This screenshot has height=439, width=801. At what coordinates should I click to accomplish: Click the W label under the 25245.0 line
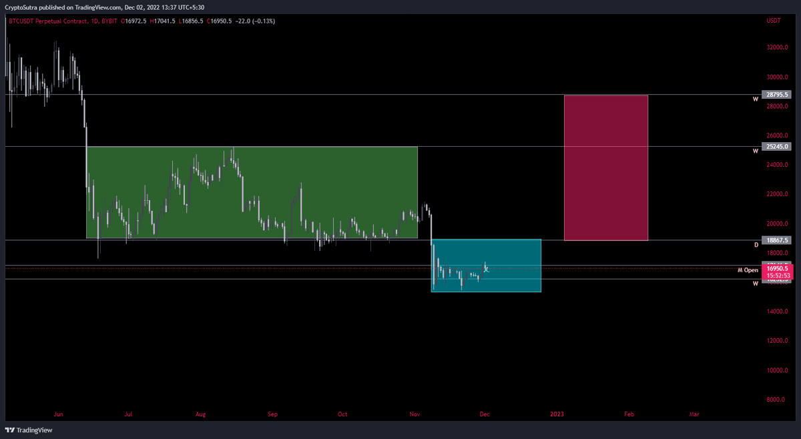(756, 151)
